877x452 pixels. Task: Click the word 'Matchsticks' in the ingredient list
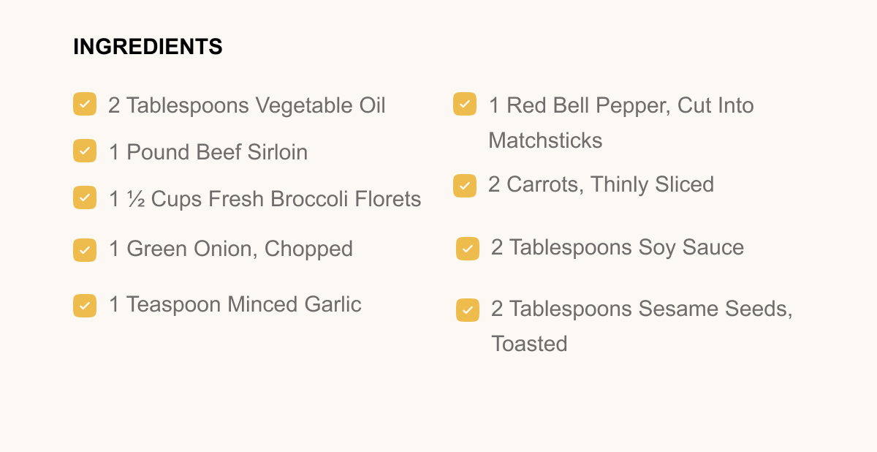545,140
